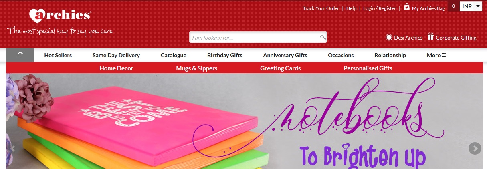The height and width of the screenshot is (169, 487).
Task: Click the Corporate Gifting gift box icon
Action: tap(431, 36)
